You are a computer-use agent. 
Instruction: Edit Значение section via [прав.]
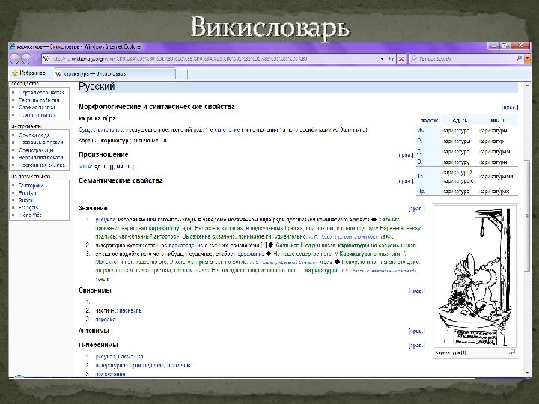[417, 208]
